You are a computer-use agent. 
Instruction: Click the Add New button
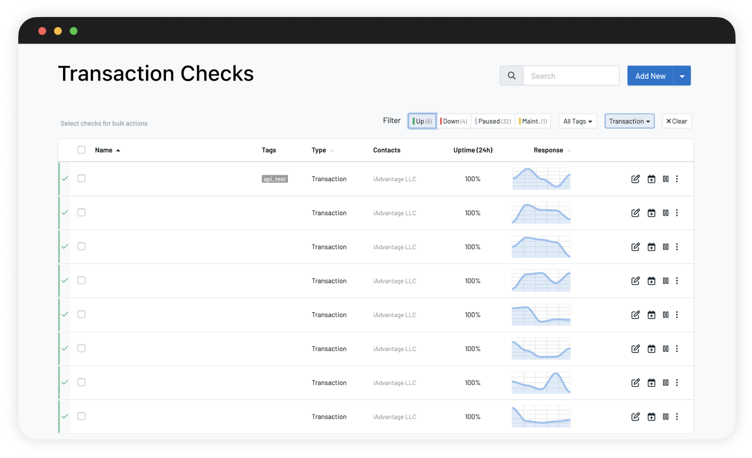click(650, 76)
